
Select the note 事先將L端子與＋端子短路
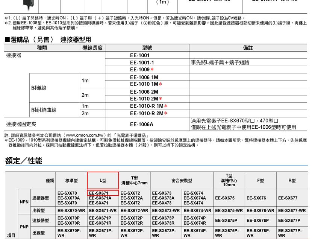click(x=220, y=62)
